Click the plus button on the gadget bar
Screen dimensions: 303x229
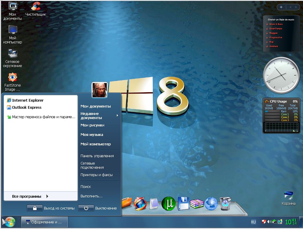pyautogui.click(x=281, y=7)
